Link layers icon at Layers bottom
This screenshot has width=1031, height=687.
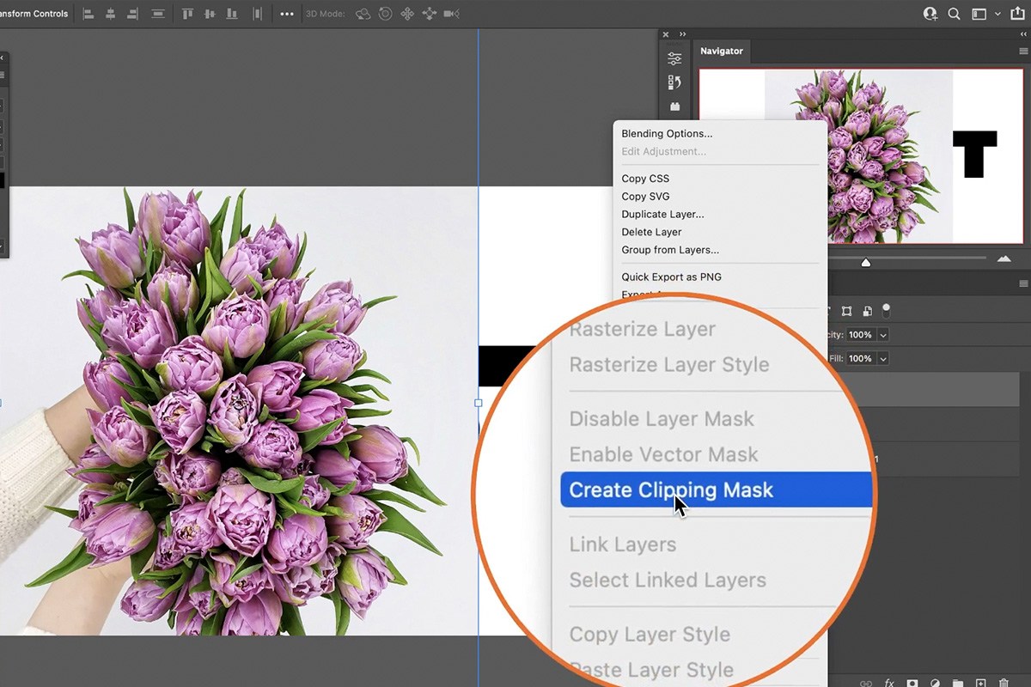(867, 684)
